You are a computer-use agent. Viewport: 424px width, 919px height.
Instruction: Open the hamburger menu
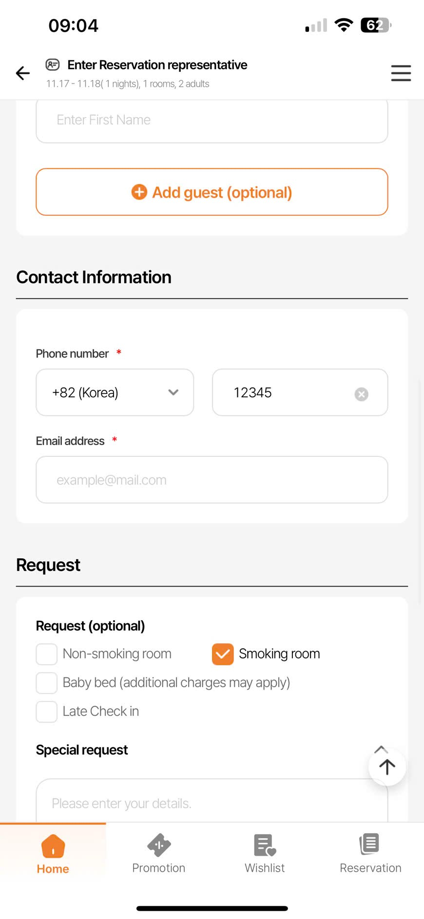coord(401,73)
